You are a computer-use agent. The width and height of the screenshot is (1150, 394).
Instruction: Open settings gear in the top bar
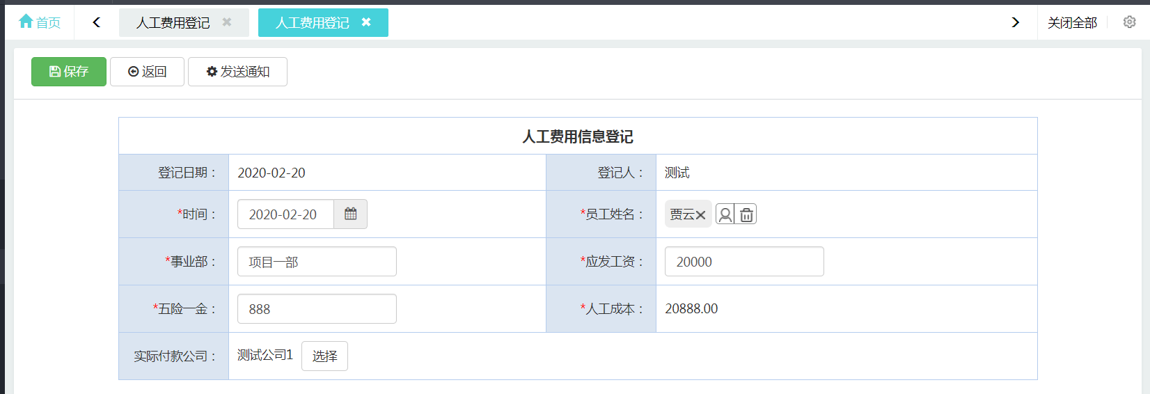pyautogui.click(x=1129, y=22)
